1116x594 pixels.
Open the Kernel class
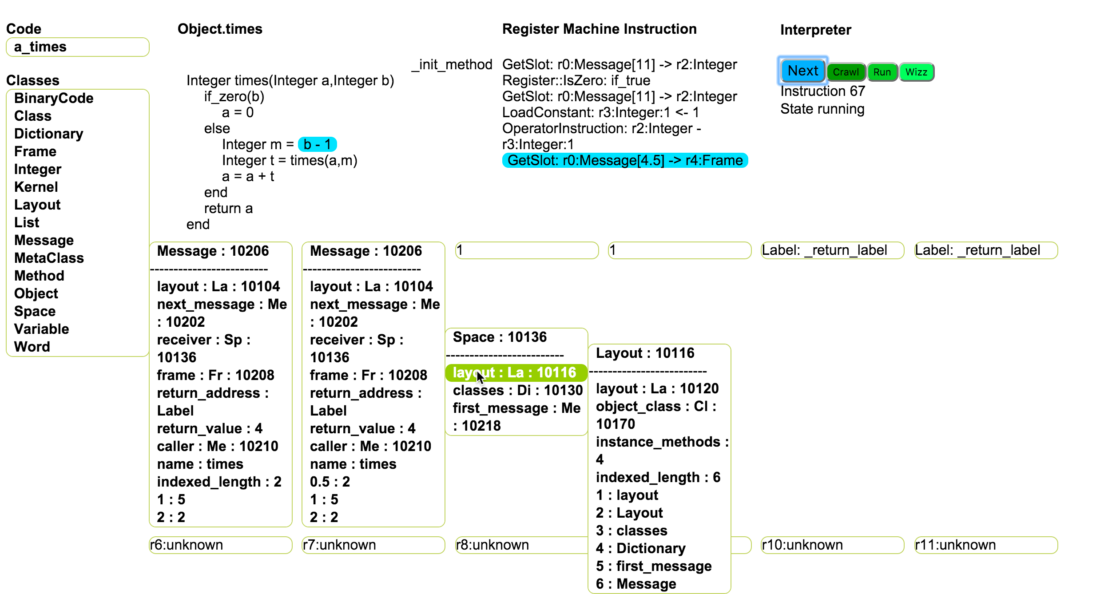point(36,187)
